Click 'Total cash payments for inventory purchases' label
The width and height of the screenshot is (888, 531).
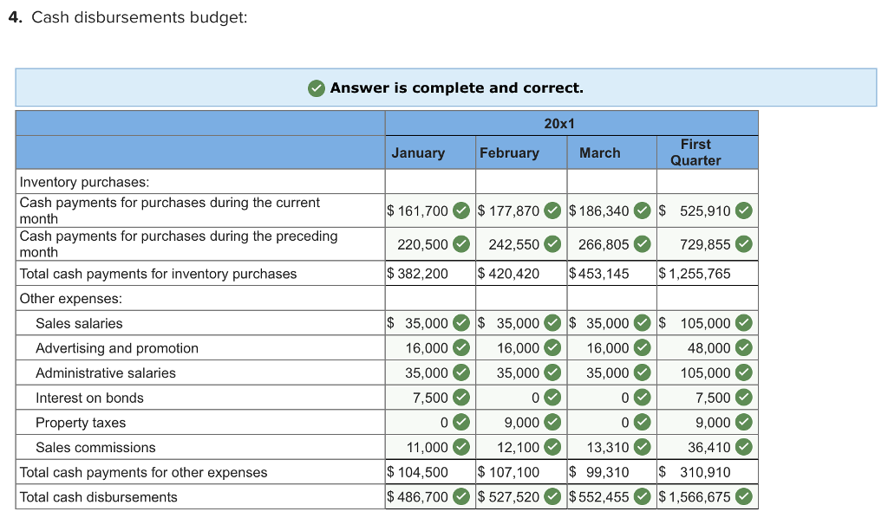tap(158, 274)
